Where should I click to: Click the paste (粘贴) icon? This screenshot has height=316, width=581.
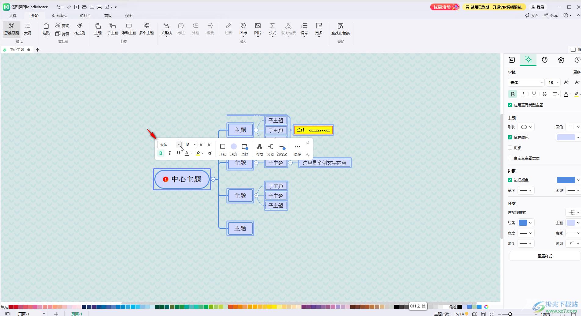tap(46, 26)
